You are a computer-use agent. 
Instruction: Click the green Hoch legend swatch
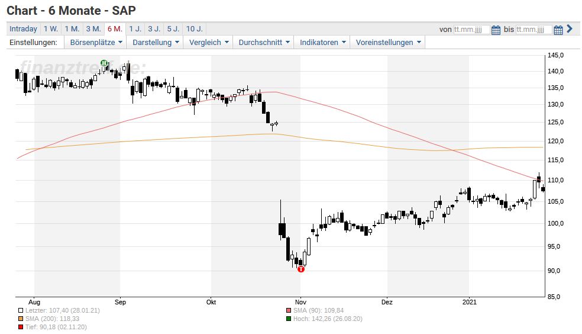pos(289,319)
